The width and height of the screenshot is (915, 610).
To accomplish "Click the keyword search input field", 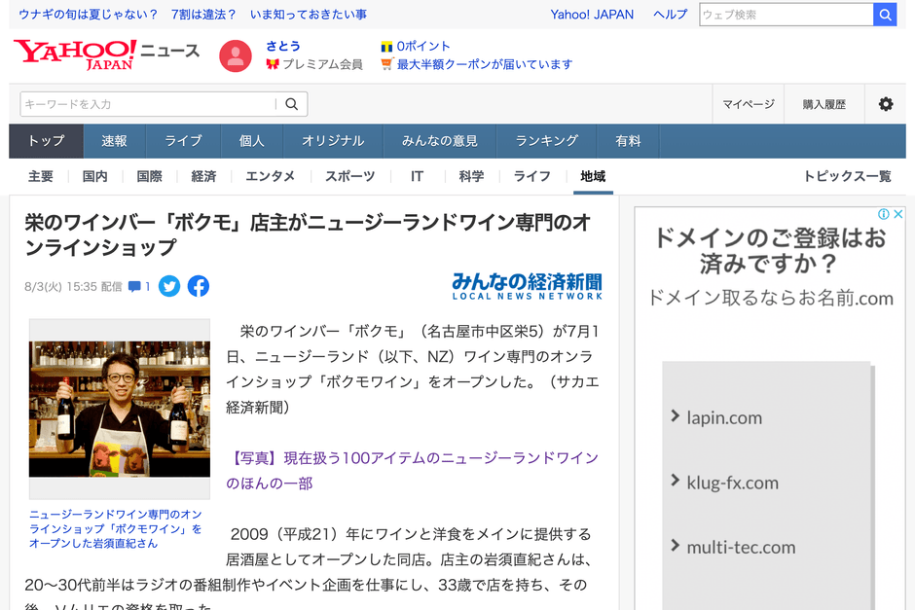I will click(x=146, y=103).
